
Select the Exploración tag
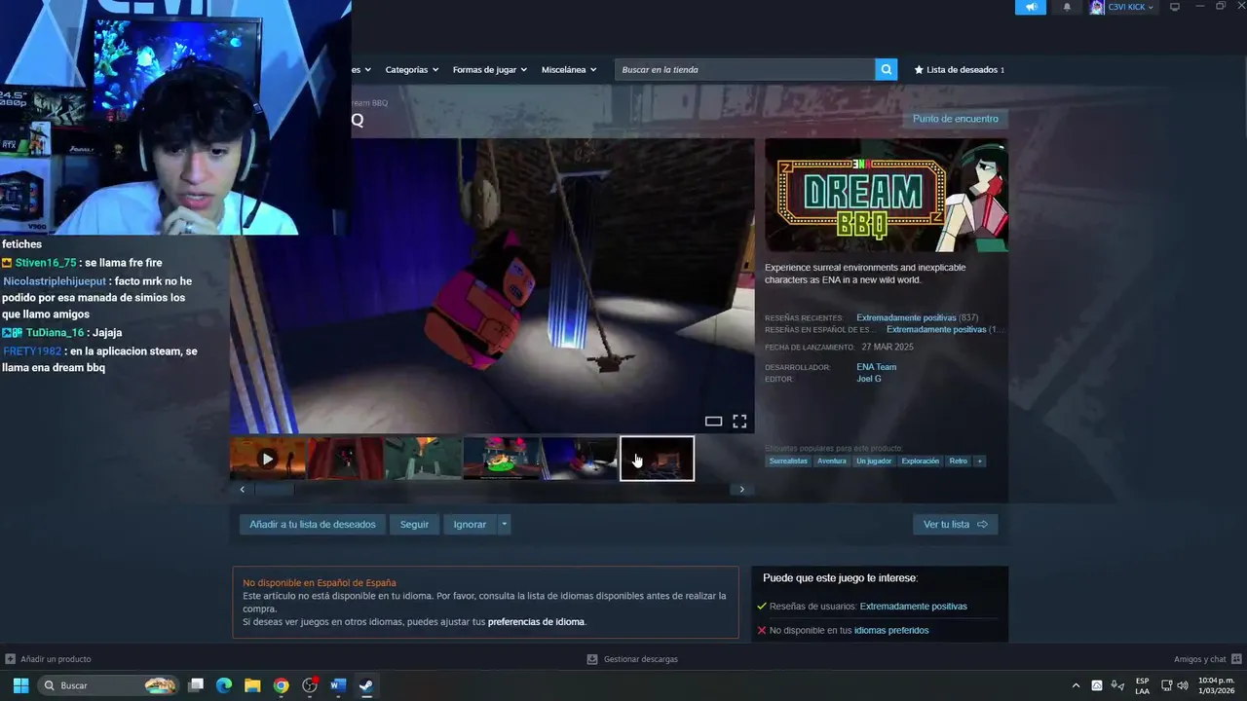point(921,461)
